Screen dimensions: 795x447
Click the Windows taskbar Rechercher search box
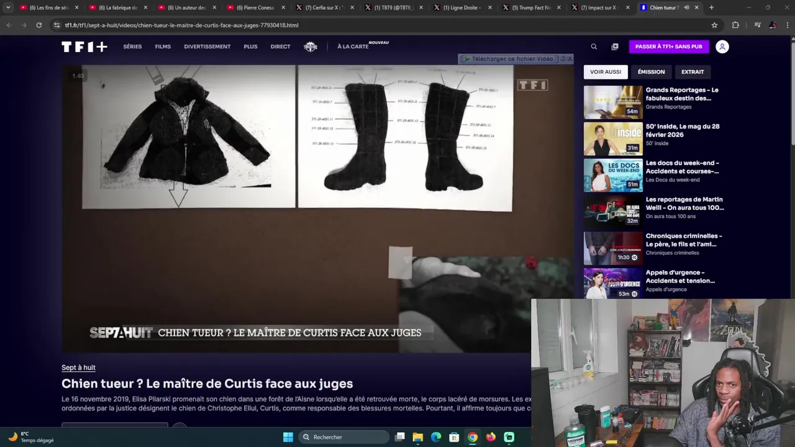(x=345, y=437)
